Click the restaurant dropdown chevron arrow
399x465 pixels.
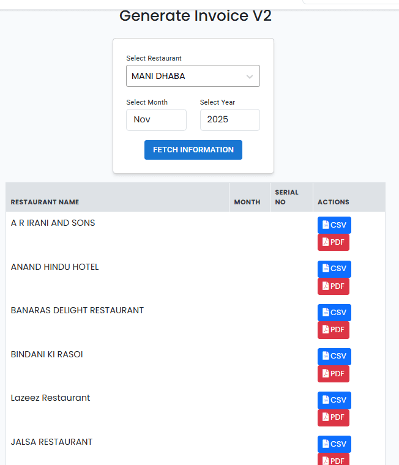tap(250, 76)
